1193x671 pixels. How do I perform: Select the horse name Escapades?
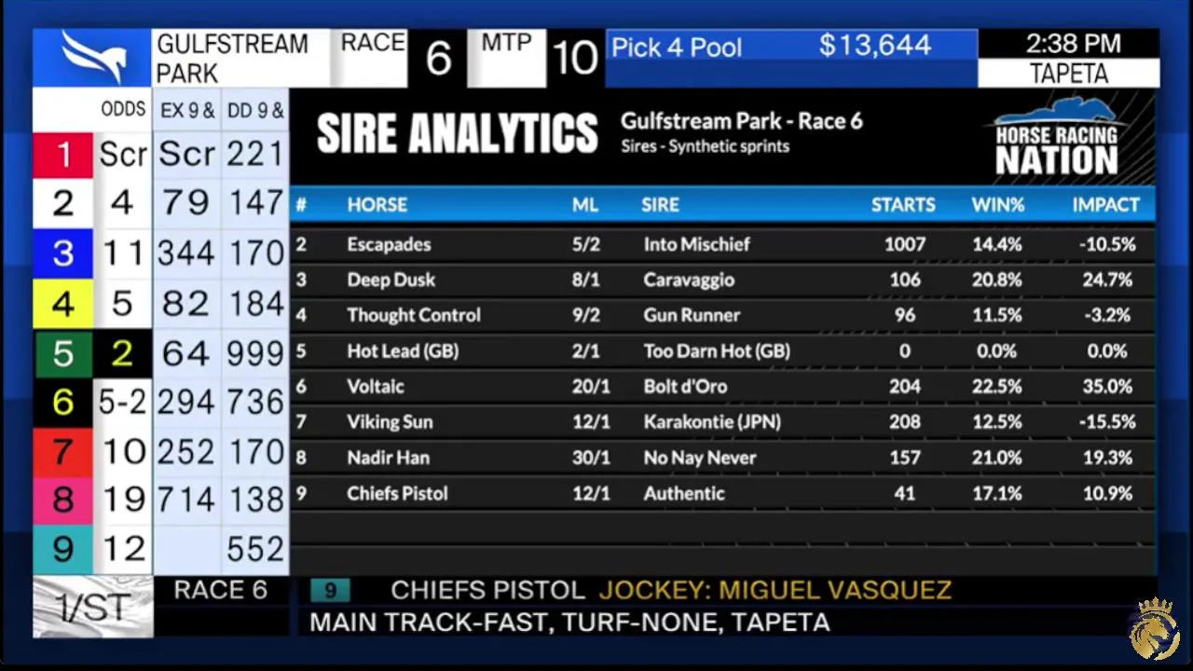point(389,245)
